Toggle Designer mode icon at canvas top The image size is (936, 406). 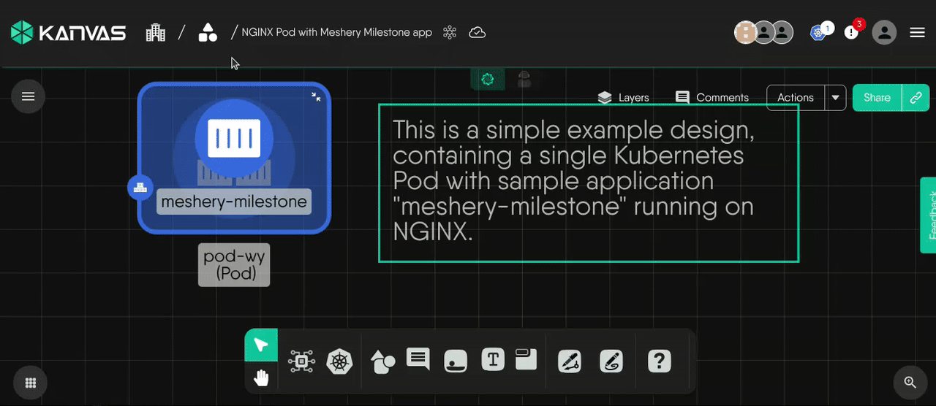click(x=488, y=80)
